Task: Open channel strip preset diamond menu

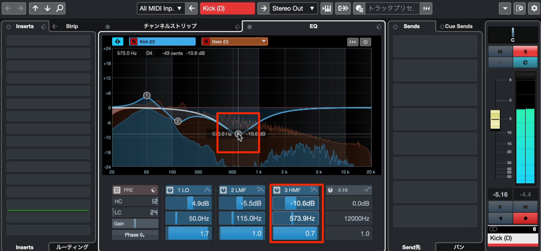Action: [237, 27]
